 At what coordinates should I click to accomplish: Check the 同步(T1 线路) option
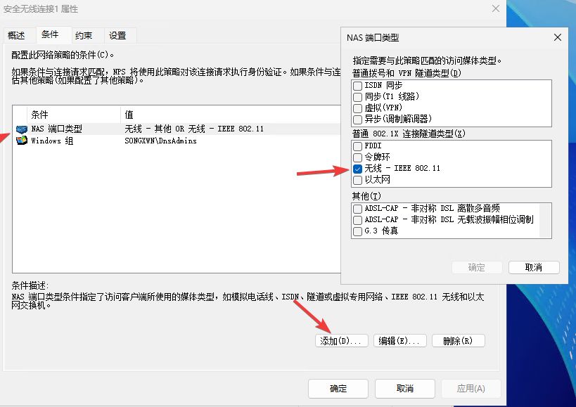point(358,97)
